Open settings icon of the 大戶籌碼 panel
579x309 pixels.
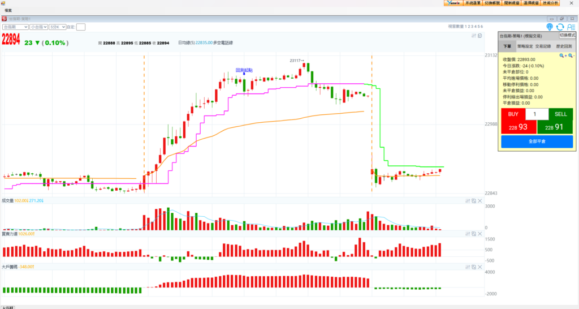point(468,267)
